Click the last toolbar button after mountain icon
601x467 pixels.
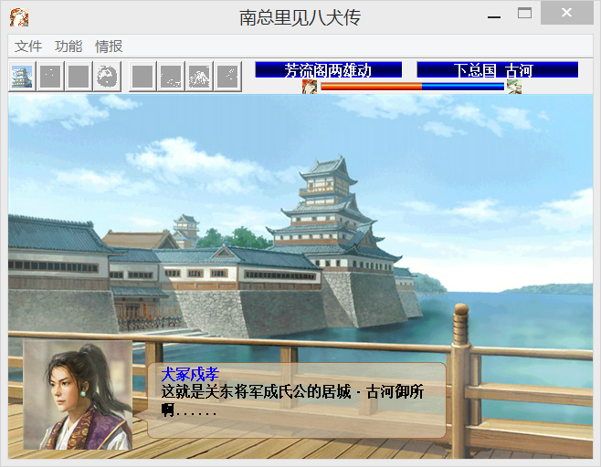tap(227, 77)
